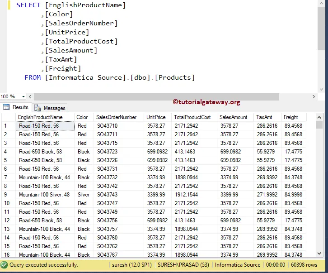Click the Results grid icon
Image resolution: width=328 pixels, height=273 pixels.
[6, 107]
